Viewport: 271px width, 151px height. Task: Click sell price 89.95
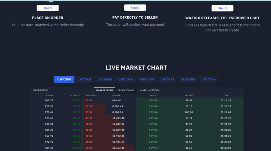coord(89,106)
